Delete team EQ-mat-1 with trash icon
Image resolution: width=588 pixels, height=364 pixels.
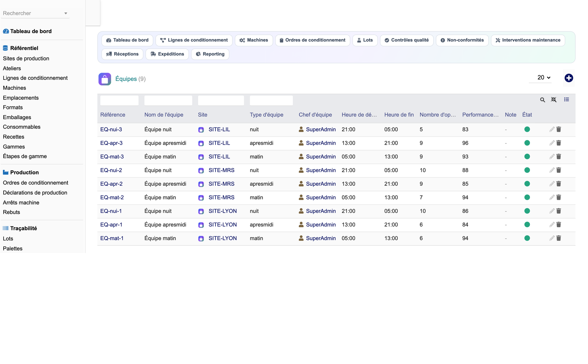click(x=559, y=238)
